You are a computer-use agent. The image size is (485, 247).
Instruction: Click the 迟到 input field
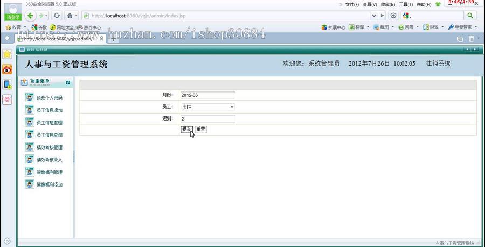click(207, 119)
